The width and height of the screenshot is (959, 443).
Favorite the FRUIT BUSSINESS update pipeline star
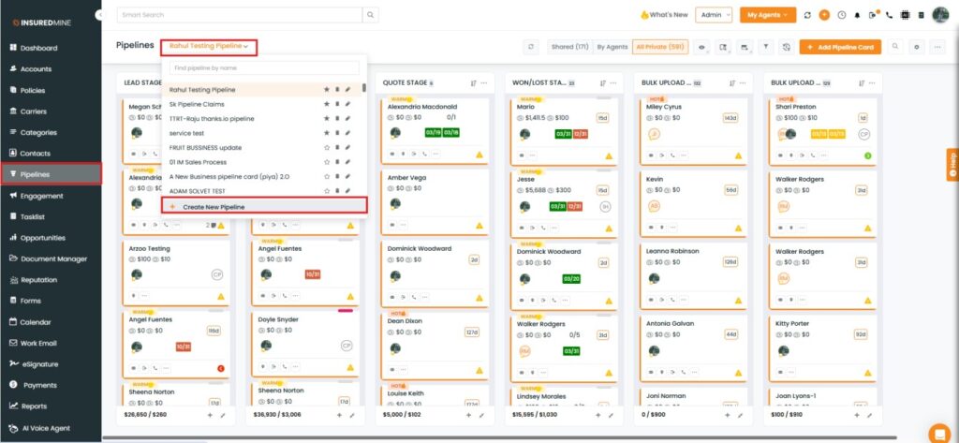[x=327, y=147]
